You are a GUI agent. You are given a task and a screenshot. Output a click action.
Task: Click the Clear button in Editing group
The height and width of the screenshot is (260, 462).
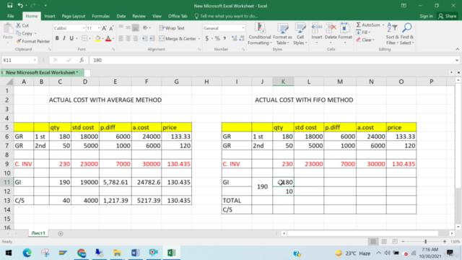click(x=365, y=40)
